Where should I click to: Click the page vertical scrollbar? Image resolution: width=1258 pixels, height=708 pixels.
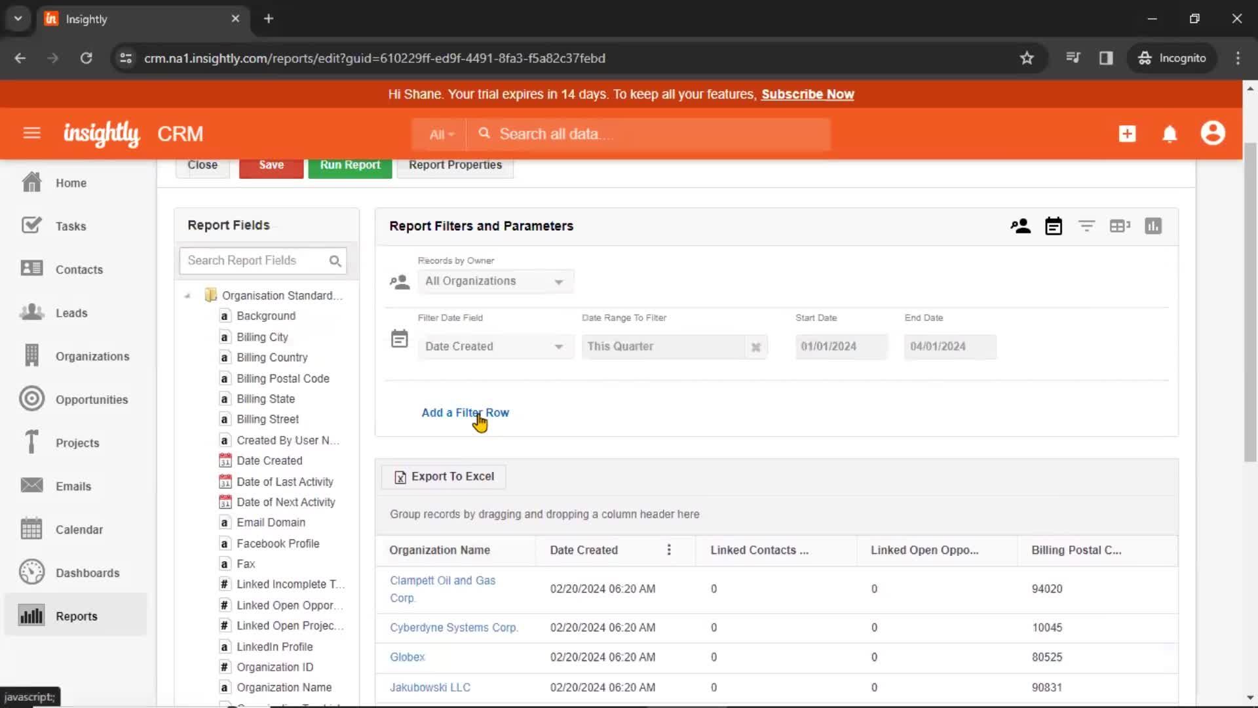(x=1250, y=302)
